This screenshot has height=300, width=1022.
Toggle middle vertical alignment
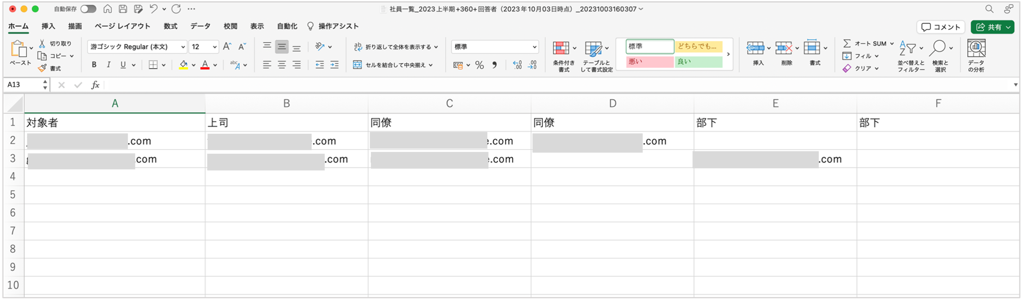(x=282, y=47)
